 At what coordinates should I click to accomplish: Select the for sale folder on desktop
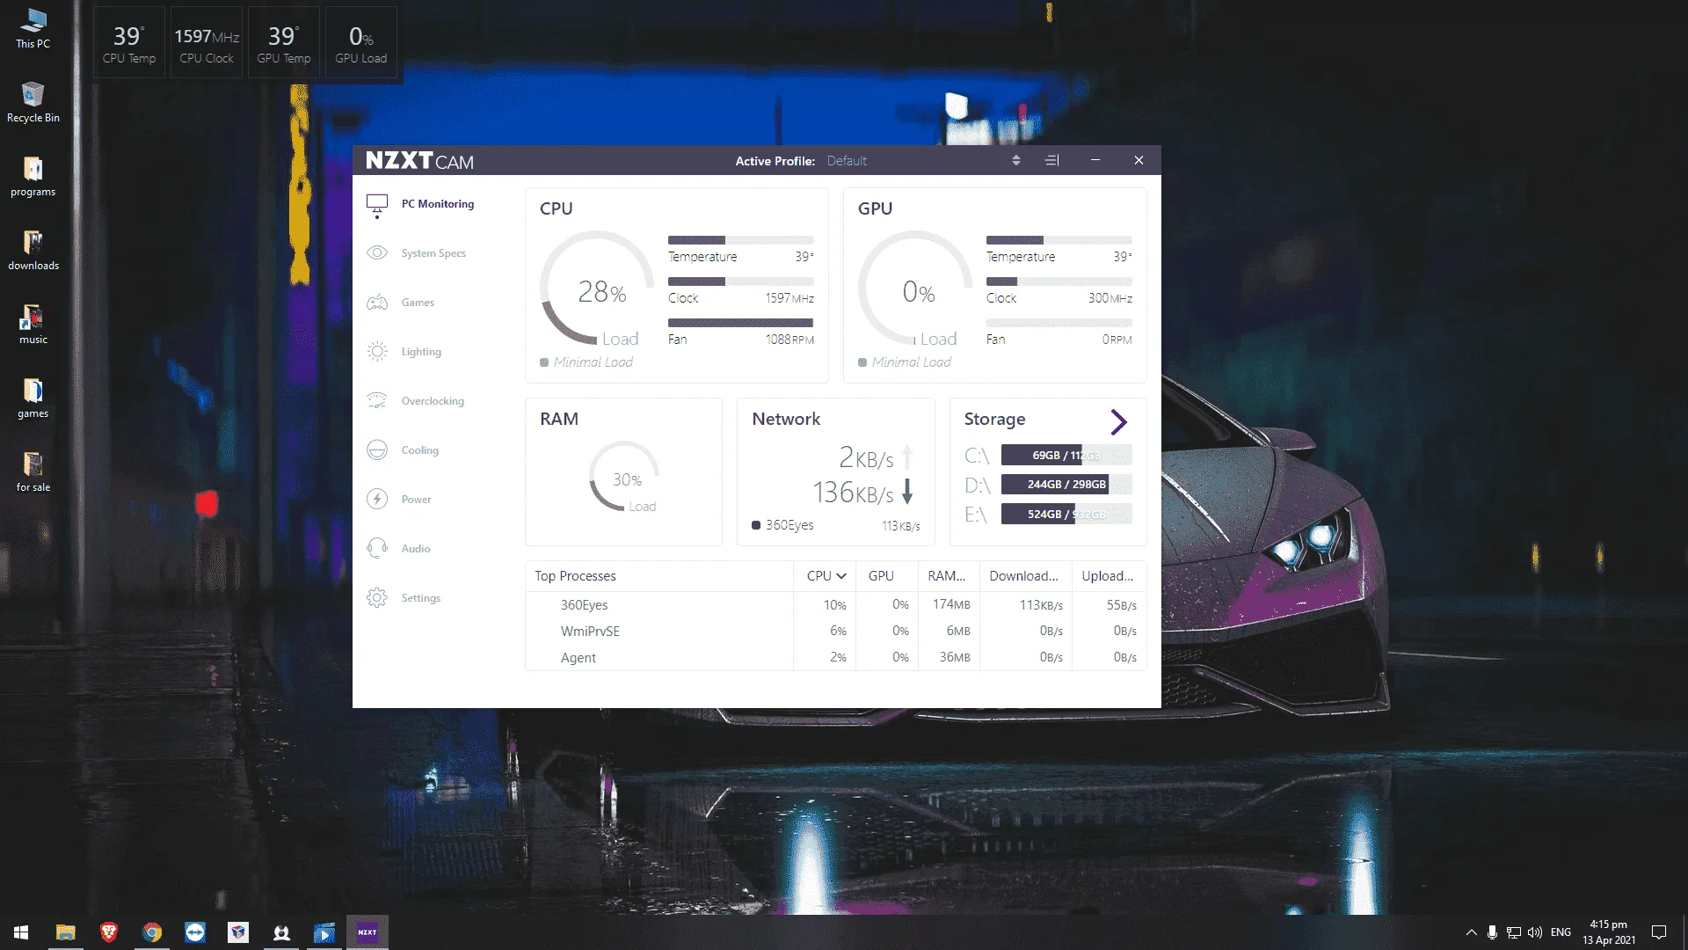33,471
